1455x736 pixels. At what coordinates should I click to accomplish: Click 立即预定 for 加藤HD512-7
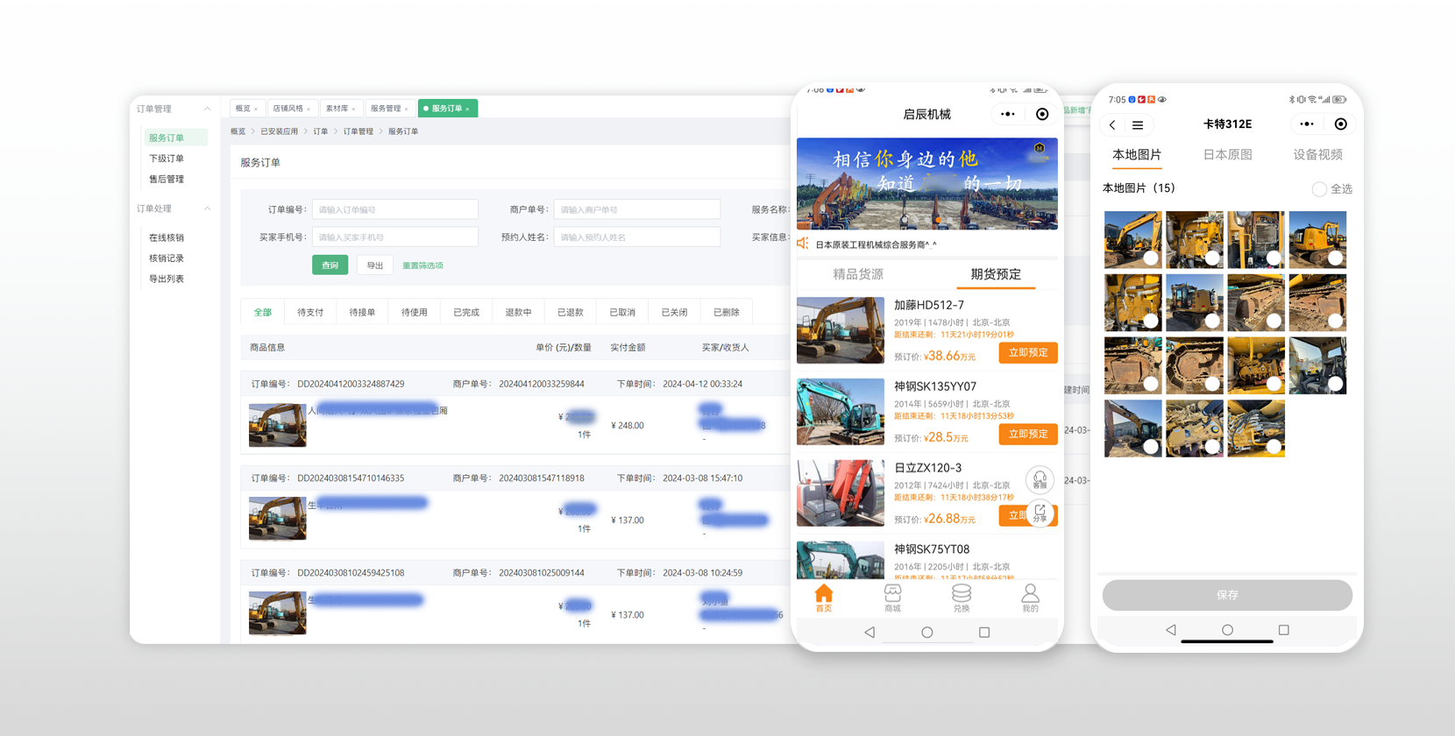pos(1027,352)
